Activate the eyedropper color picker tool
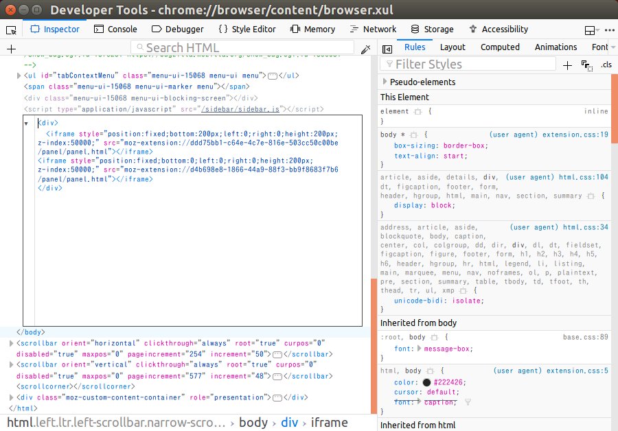 click(366, 49)
